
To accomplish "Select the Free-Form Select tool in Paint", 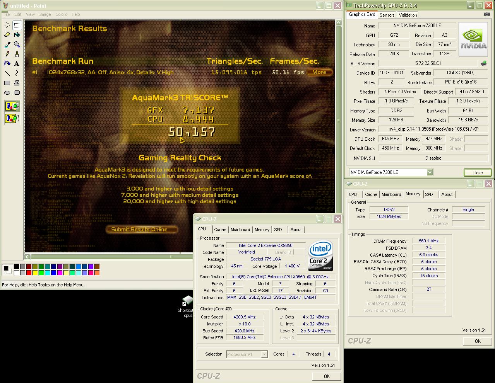I will click(x=7, y=26).
